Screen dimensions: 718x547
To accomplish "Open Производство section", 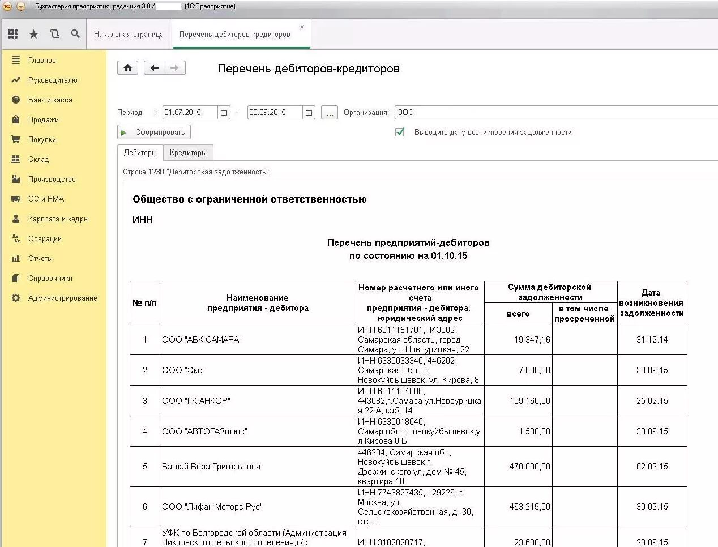I will [x=52, y=179].
